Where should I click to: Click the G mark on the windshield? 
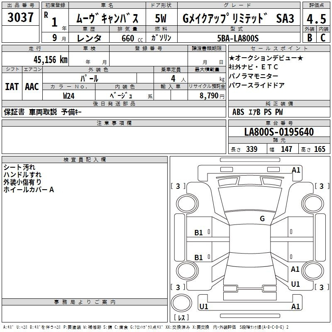(x=262, y=219)
